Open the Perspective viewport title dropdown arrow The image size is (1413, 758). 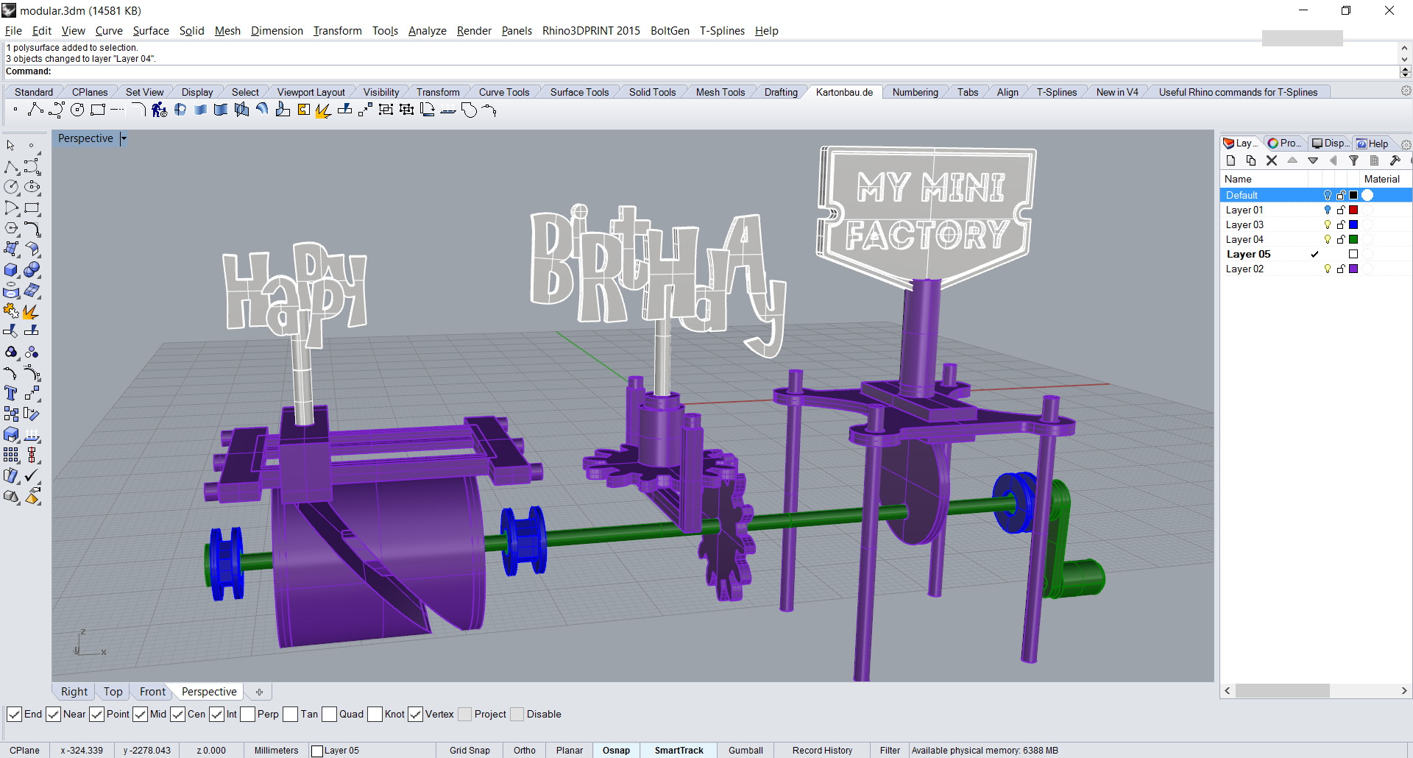pyautogui.click(x=124, y=138)
